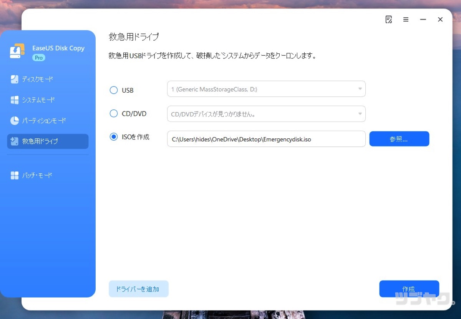The width and height of the screenshot is (461, 319).
Task: Open the CD/DVD device dropdown
Action: pyautogui.click(x=360, y=114)
